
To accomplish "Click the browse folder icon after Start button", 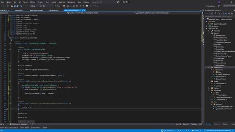I will pos(64,6).
